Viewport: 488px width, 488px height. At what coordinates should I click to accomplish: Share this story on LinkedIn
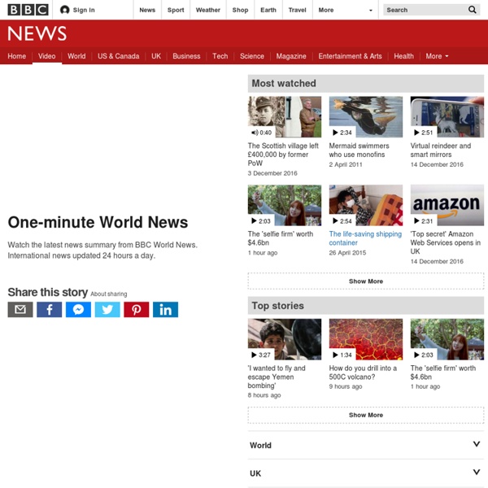tap(165, 309)
